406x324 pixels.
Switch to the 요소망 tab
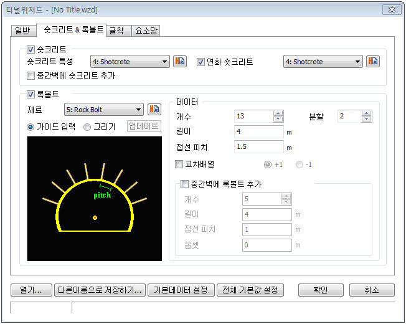pos(146,31)
